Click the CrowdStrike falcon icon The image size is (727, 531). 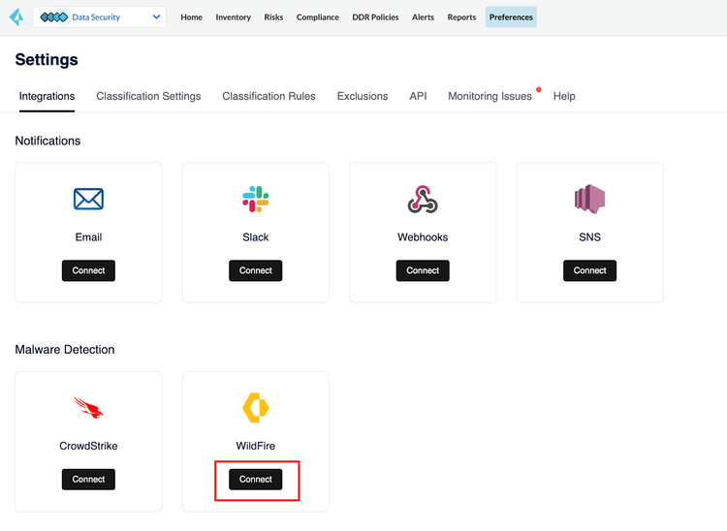pos(88,408)
